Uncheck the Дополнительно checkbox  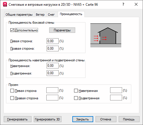pos(12,30)
